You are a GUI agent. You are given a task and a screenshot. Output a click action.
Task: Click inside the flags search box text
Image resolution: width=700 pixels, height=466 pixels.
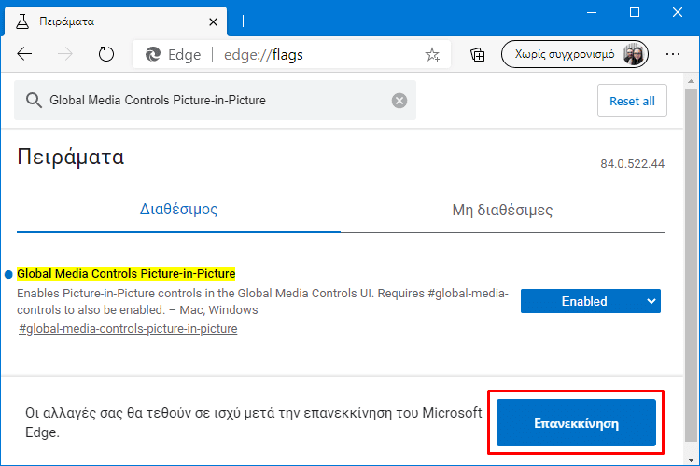(x=158, y=101)
